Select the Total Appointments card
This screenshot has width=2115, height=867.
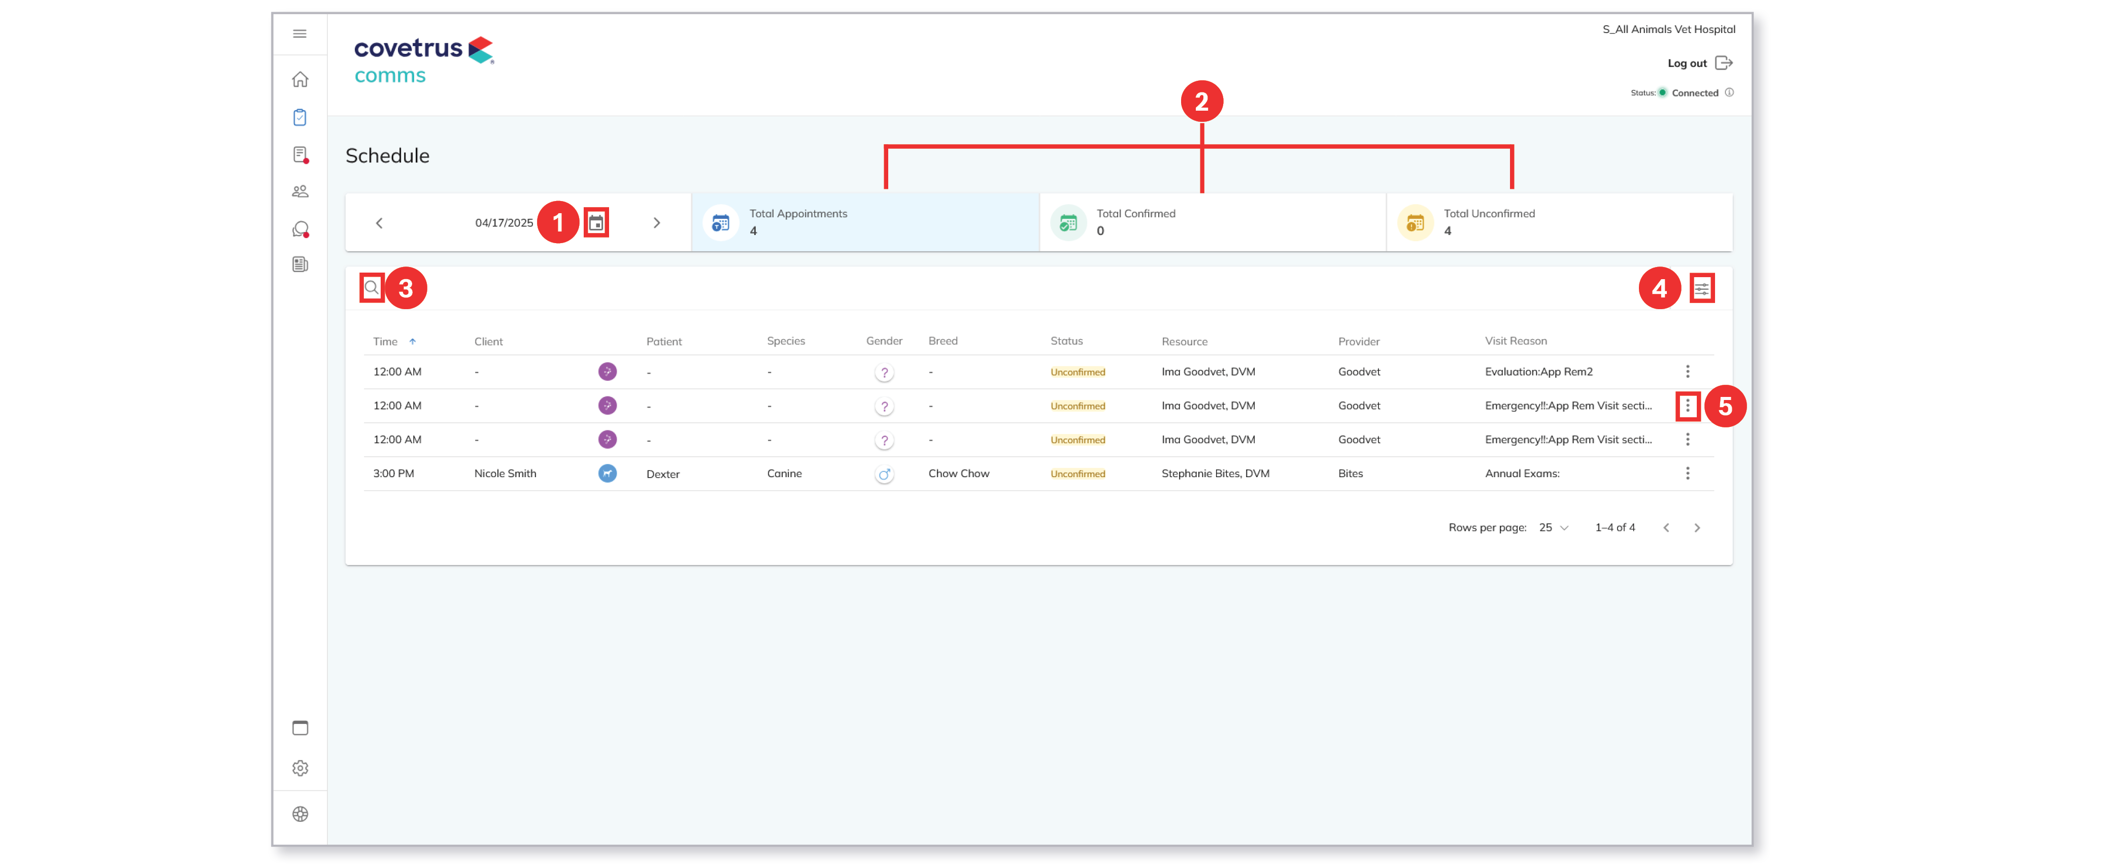pyautogui.click(x=864, y=222)
